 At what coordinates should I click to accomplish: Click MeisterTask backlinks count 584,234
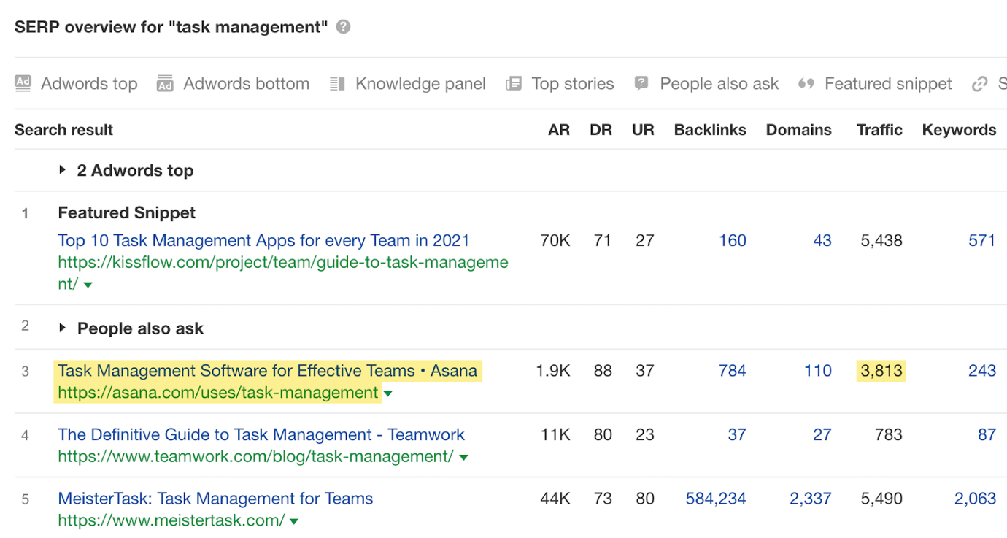click(x=715, y=499)
